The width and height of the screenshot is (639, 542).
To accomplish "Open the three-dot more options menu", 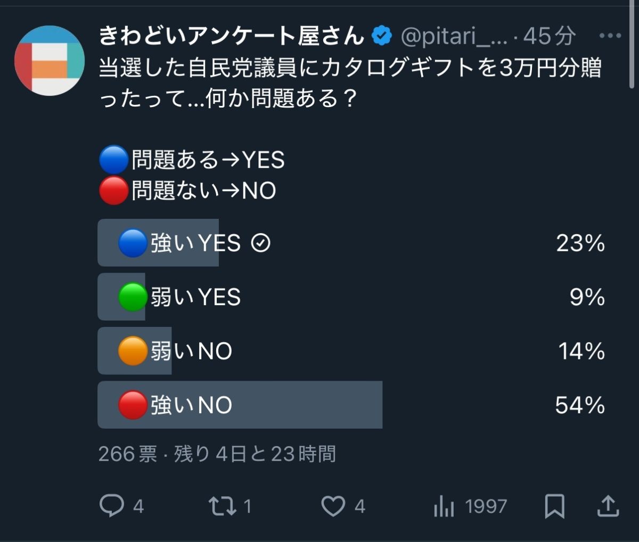I will [x=610, y=36].
